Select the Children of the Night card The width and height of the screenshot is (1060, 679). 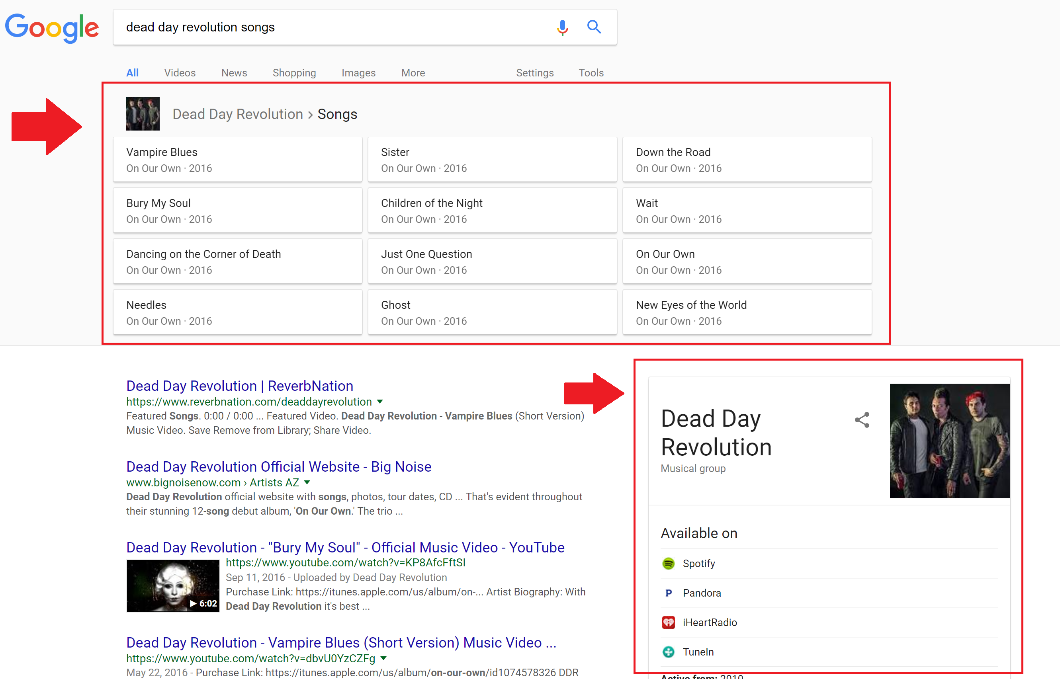[492, 210]
